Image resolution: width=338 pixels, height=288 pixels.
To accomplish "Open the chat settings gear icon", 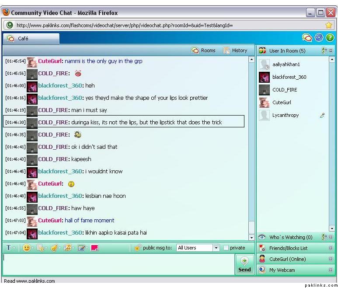I will click(x=319, y=38).
